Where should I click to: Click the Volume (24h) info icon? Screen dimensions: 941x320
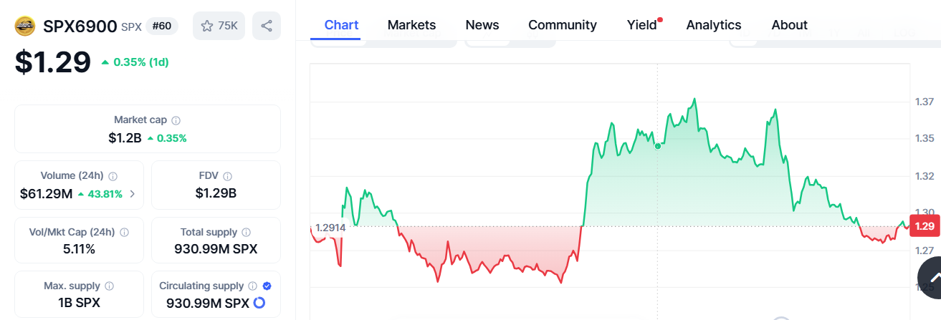[x=113, y=176]
